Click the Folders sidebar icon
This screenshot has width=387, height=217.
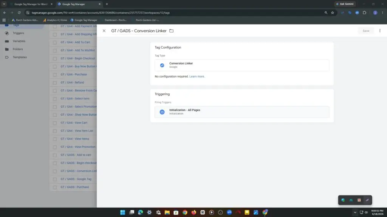point(7,49)
